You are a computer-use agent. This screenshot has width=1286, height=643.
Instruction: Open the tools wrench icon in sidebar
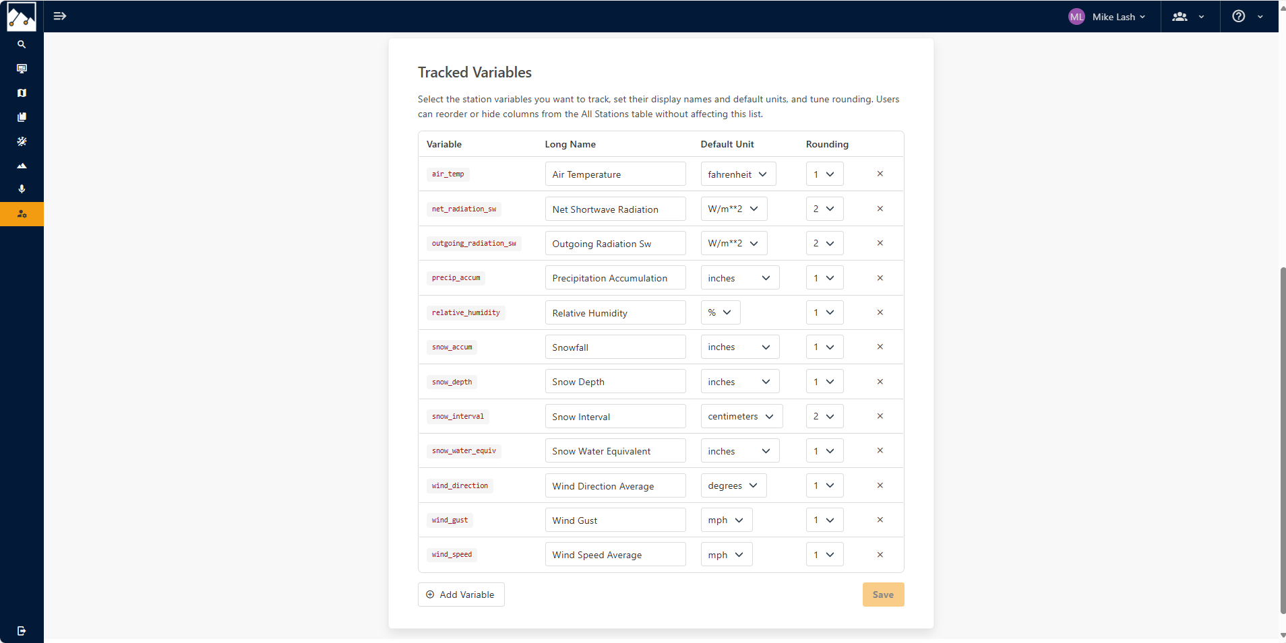[22, 141]
